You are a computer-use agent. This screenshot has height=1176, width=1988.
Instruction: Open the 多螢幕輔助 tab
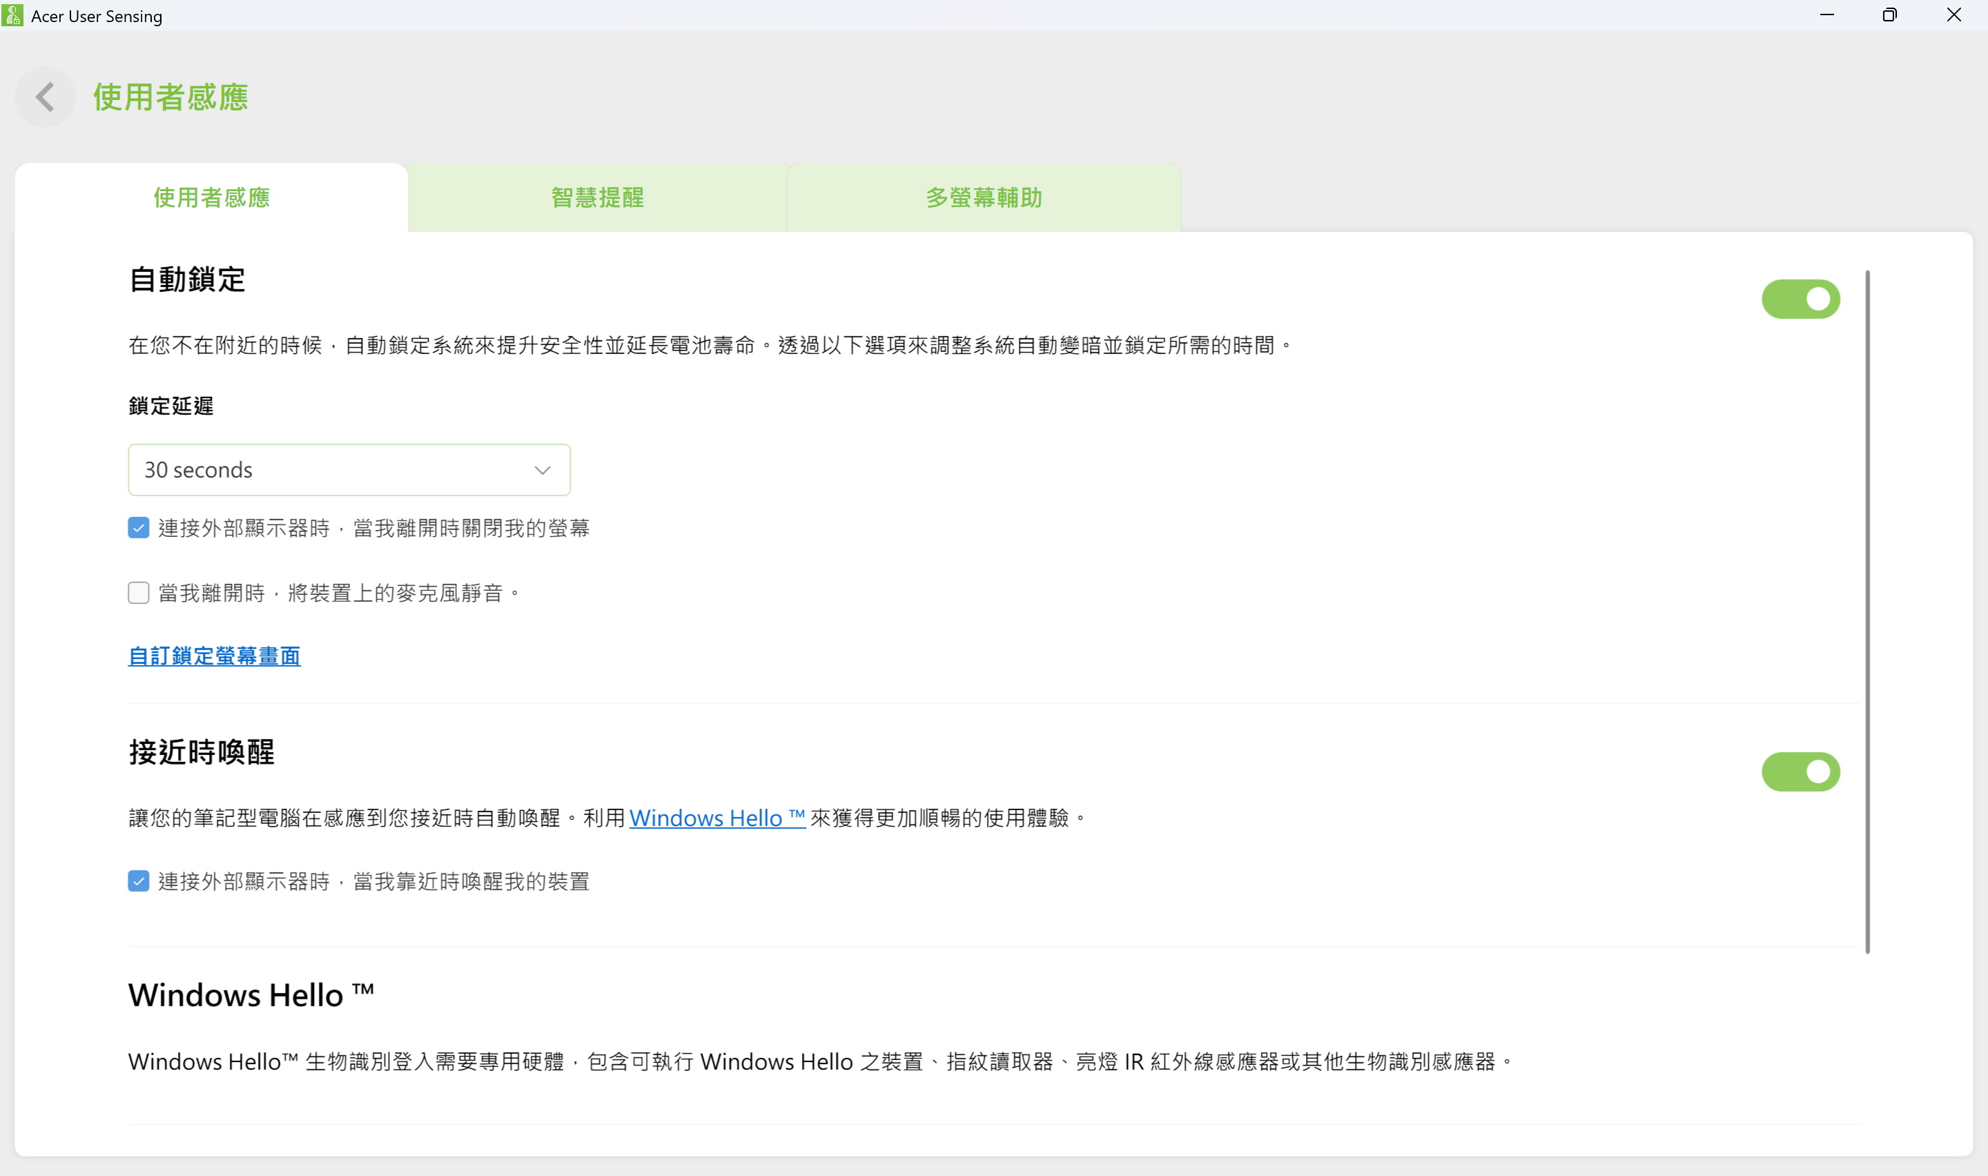click(984, 198)
